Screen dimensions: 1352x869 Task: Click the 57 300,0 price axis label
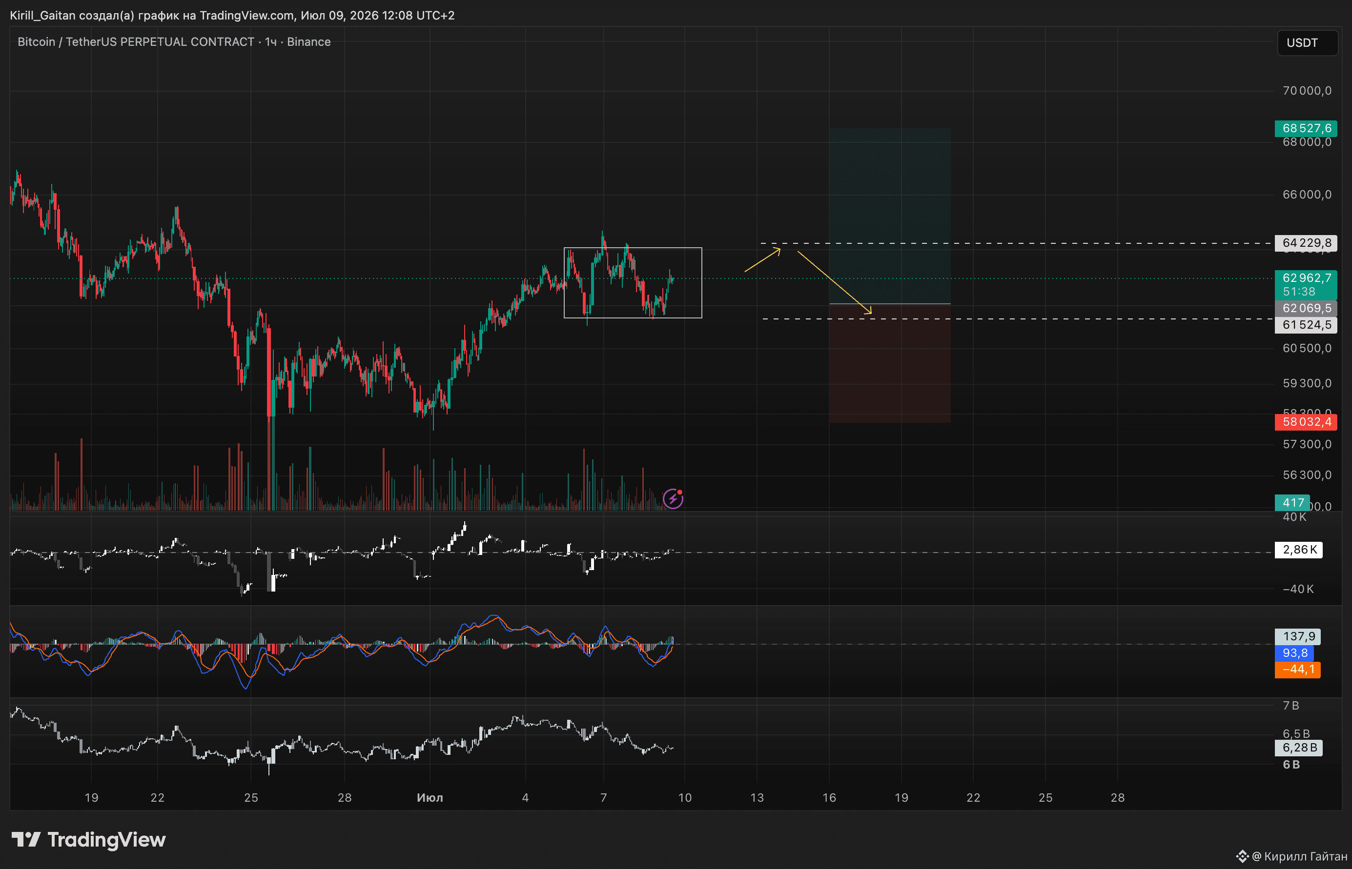1306,444
